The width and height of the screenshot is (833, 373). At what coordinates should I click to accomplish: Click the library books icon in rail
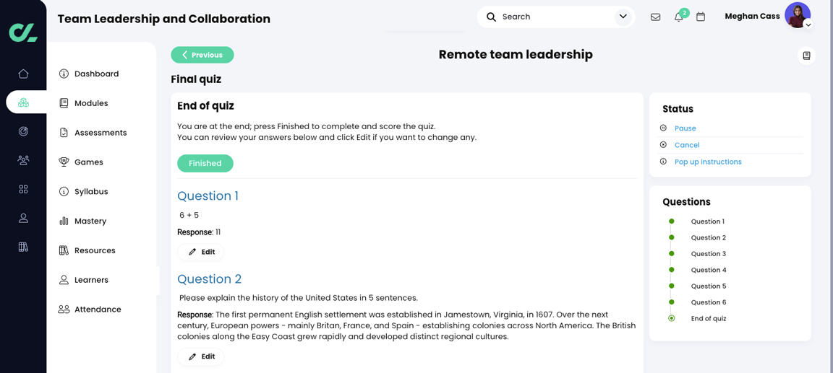(x=23, y=247)
